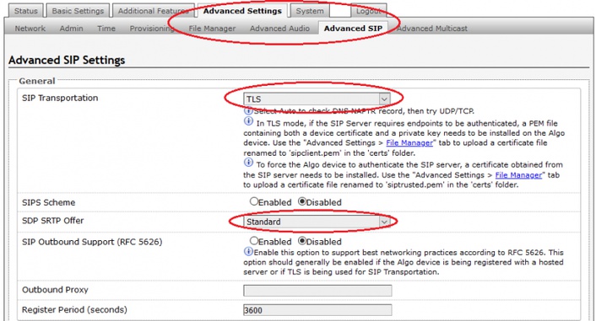Enable SIP Outbound Support (RFC 5626)

(x=254, y=241)
